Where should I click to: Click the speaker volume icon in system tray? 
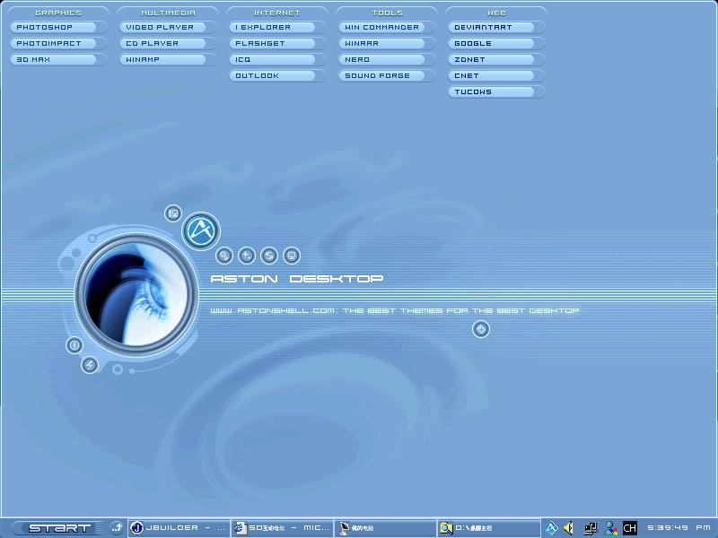[569, 528]
